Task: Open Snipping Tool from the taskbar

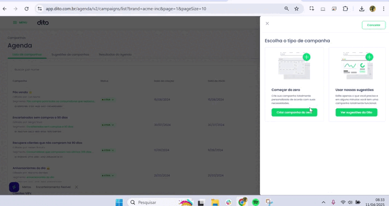Action: point(269,202)
